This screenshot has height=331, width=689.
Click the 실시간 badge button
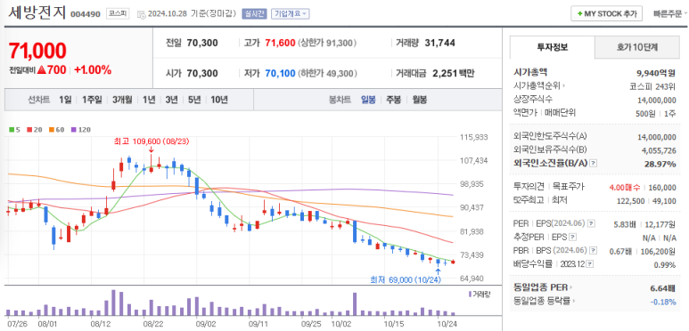pos(254,13)
